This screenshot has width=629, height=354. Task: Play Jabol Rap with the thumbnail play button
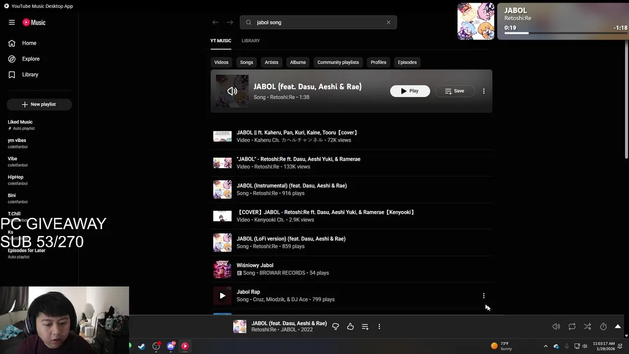pyautogui.click(x=222, y=295)
